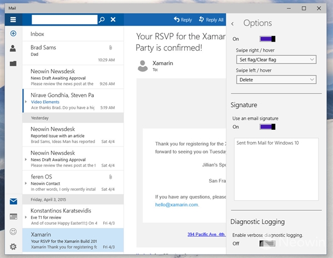Click the back arrow beside Options
This screenshot has height=258, width=333.
point(233,23)
